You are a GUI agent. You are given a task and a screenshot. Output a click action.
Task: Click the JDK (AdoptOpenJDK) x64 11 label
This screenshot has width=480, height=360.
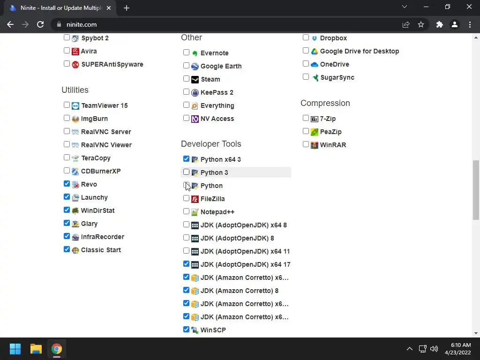point(245,251)
